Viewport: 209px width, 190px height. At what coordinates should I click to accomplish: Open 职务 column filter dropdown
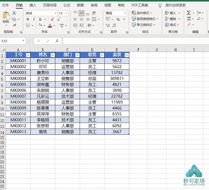pyautogui.click(x=102, y=55)
